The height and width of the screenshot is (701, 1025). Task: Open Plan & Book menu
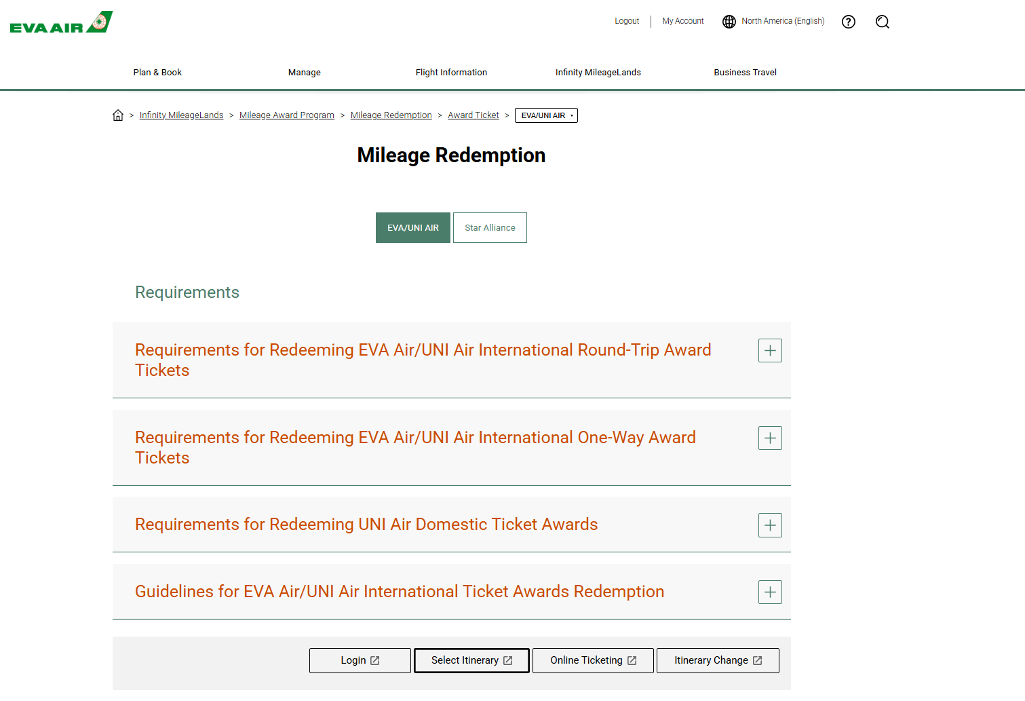point(157,73)
